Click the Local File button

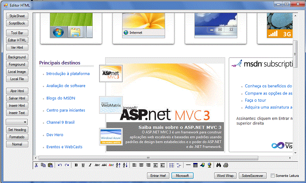[x=17, y=79]
